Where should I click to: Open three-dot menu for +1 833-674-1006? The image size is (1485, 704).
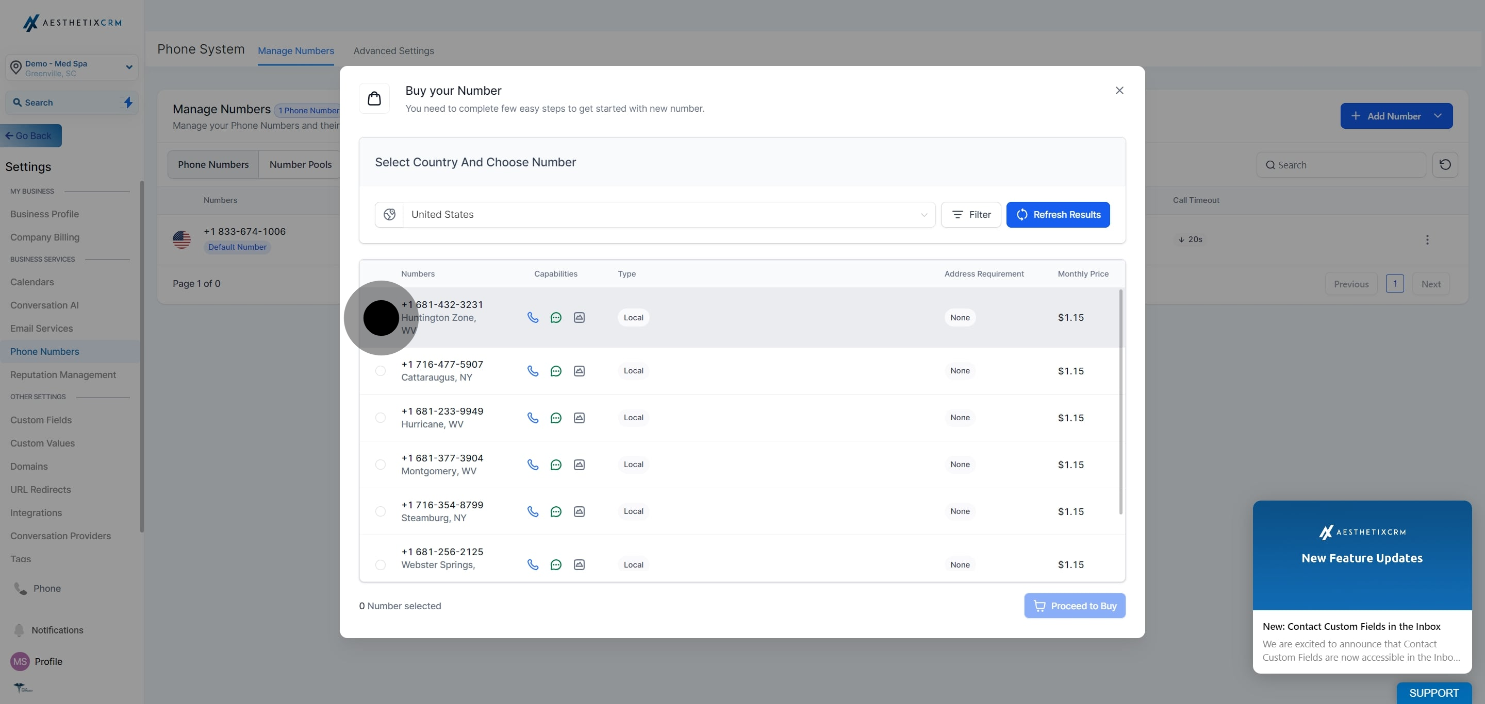1427,239
